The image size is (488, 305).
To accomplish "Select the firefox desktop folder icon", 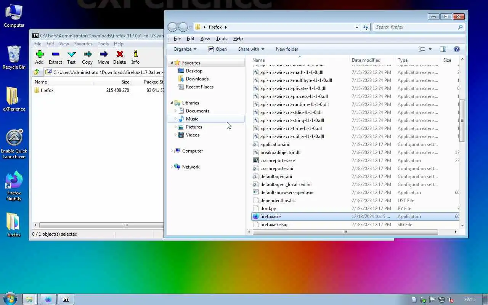I will coord(14,225).
